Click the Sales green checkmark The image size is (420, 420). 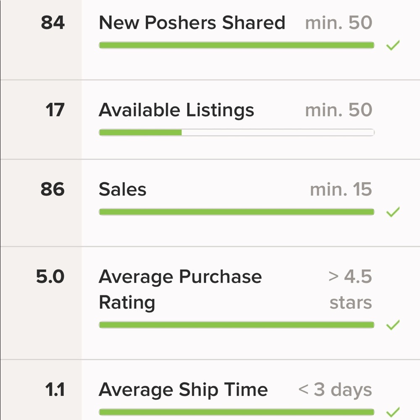click(x=393, y=212)
